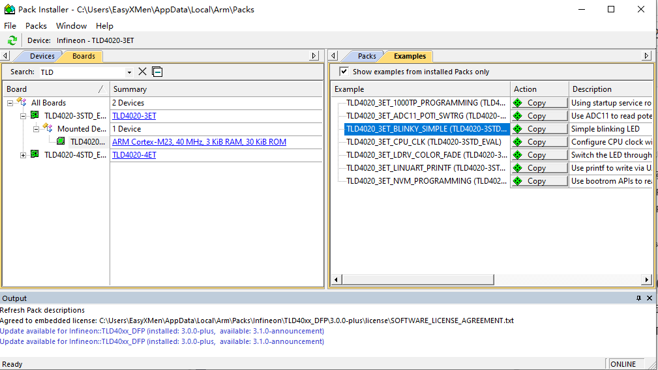Click the Summary column header
Viewport: 658px width, 370px height.
[216, 89]
